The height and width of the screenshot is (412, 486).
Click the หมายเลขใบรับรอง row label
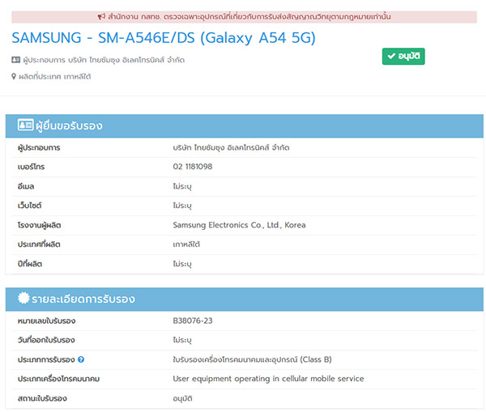pyautogui.click(x=46, y=321)
